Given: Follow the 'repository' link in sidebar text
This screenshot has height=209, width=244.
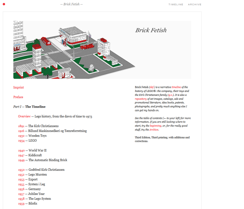Looking at the screenshot, I should (x=142, y=99).
